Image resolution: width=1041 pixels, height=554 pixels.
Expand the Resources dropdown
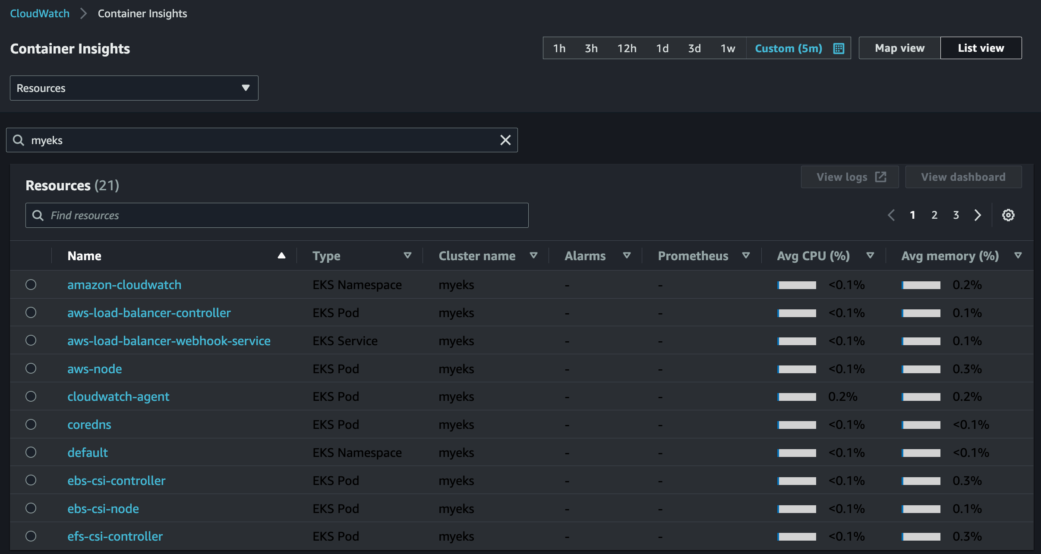pos(134,88)
